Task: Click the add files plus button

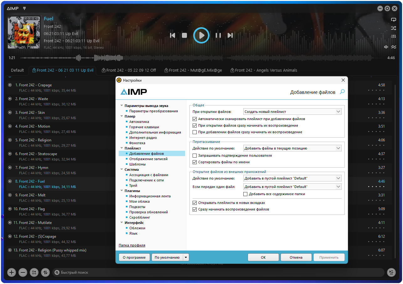Action: pos(12,272)
